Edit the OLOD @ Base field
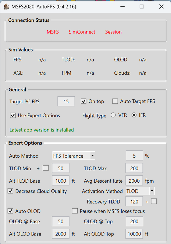This screenshot has height=244, width=171. point(61,221)
